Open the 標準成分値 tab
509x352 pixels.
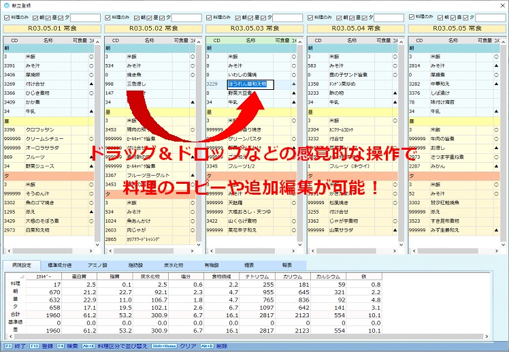[59, 265]
